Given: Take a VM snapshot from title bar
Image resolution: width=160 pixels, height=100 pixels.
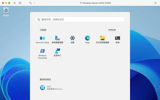Looking at the screenshot, I should coord(20,3).
